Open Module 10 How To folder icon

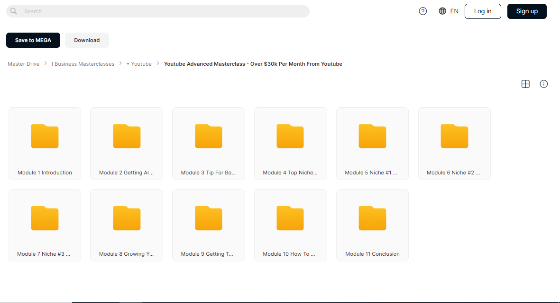(290, 218)
